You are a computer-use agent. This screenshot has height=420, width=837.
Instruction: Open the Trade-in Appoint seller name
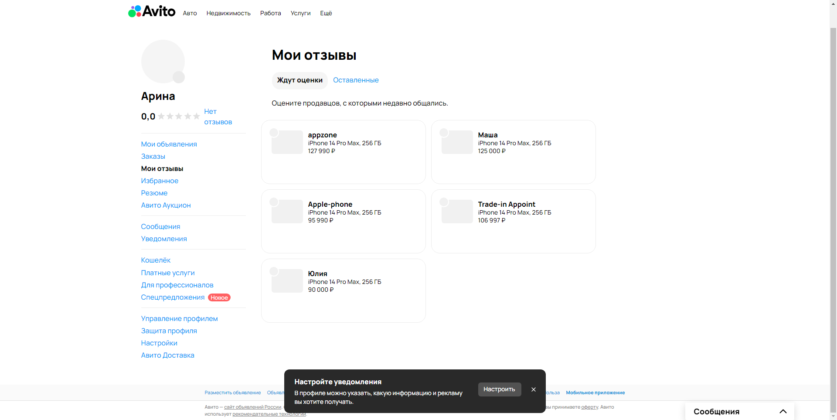[507, 205]
